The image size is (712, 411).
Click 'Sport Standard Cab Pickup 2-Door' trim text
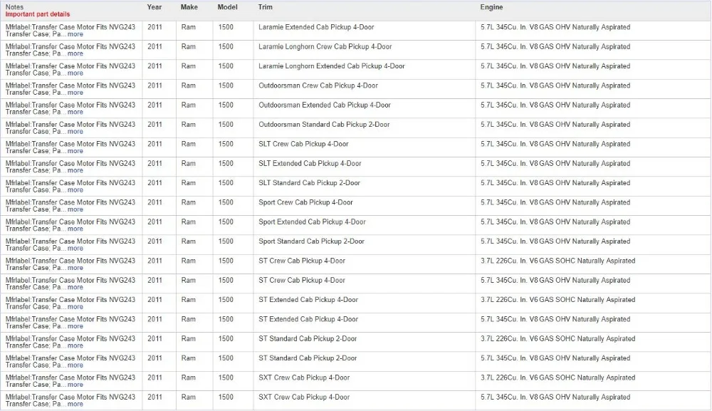click(x=312, y=241)
